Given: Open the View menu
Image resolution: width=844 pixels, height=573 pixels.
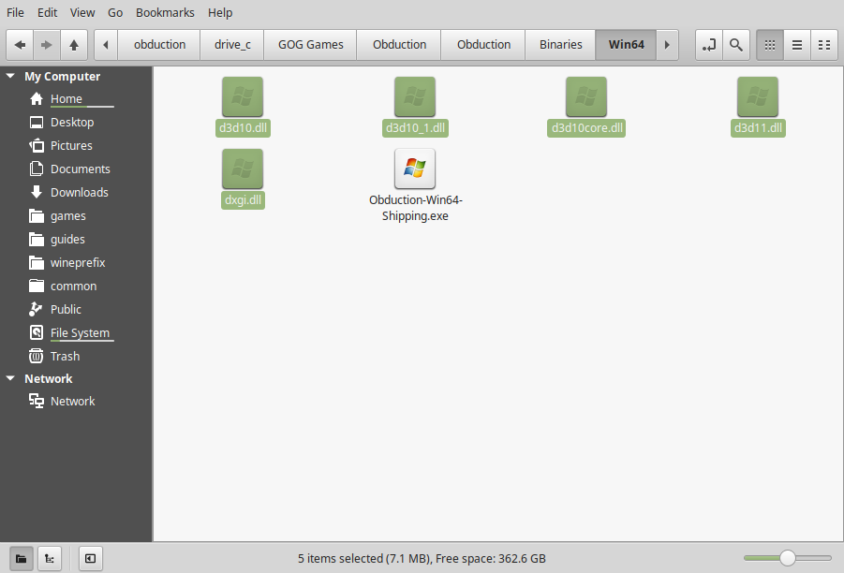Looking at the screenshot, I should [82, 12].
